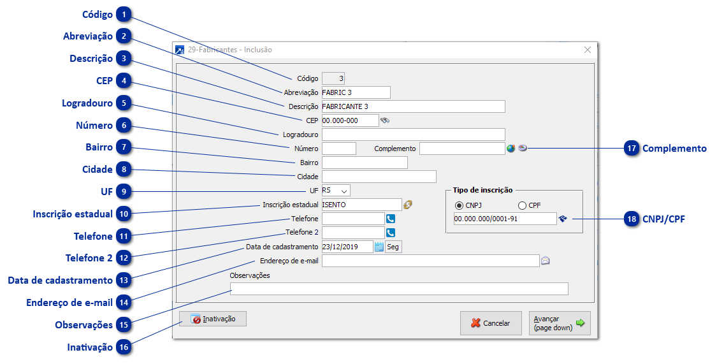Image resolution: width=717 pixels, height=364 pixels.
Task: Click the Bairro input field
Action: [x=365, y=163]
